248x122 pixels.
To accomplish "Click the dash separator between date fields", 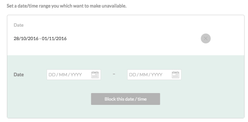I will (x=114, y=74).
